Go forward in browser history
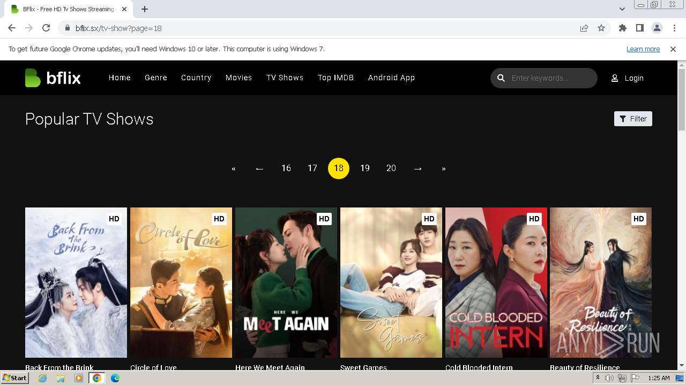 pos(29,28)
